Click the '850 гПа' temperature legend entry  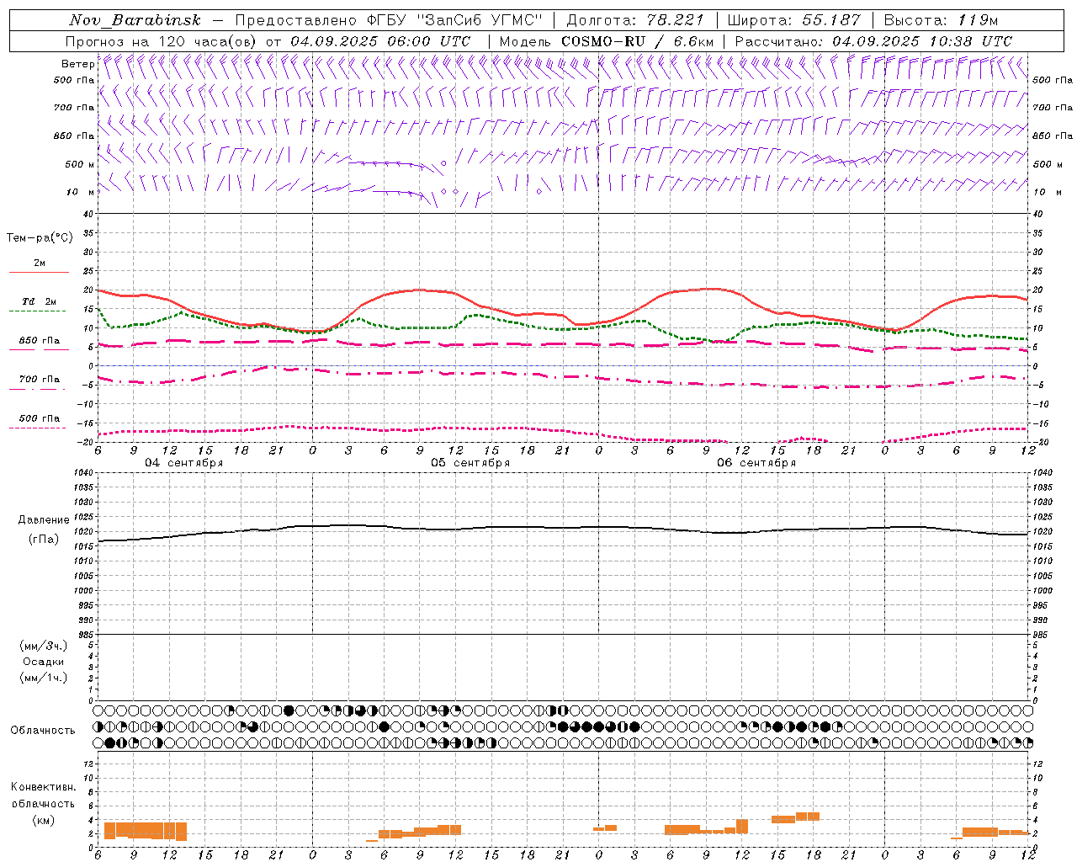(39, 341)
